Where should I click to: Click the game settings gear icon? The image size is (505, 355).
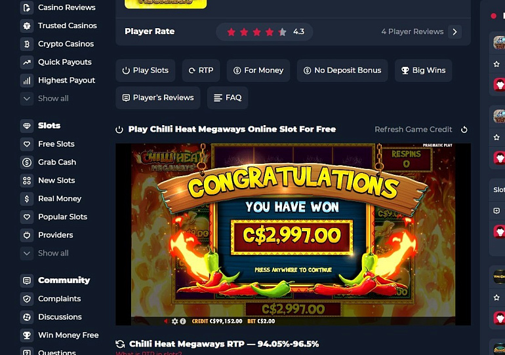tap(175, 321)
